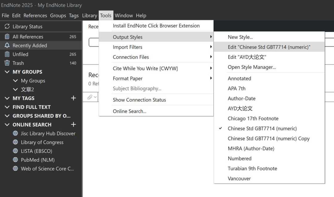Open Cite While You Write [CWYW] submenu
Screen dimensions: 334x197
[156, 68]
